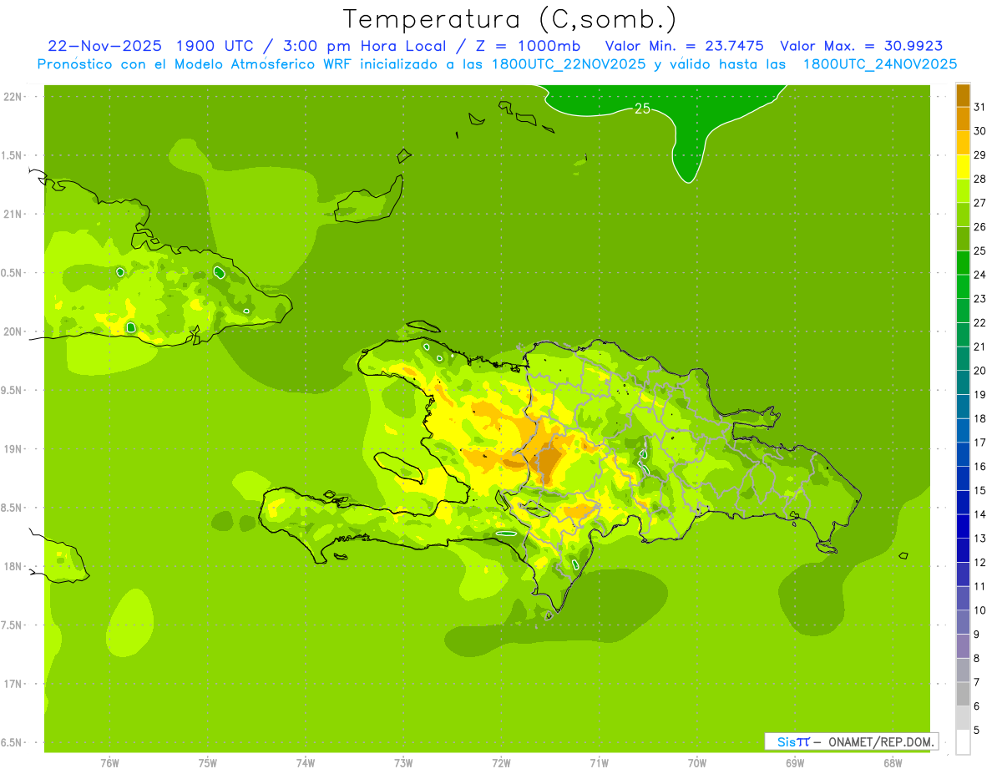This screenshot has height=774, width=1002.
Task: Click the Valor Min. = 23.7475 text
Action: 684,46
